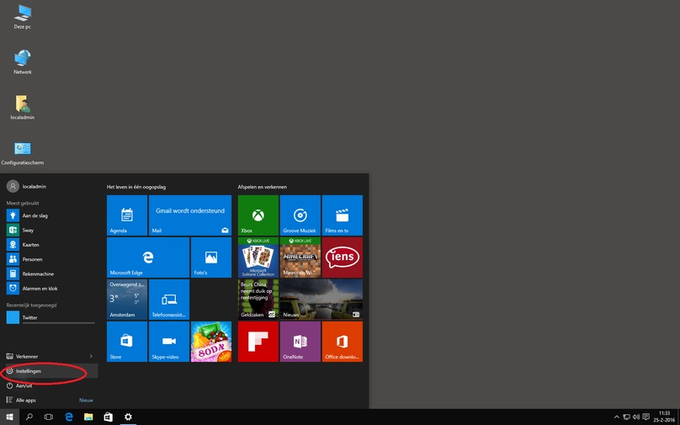Open the Films en tv tile
680x425 pixels.
point(343,215)
